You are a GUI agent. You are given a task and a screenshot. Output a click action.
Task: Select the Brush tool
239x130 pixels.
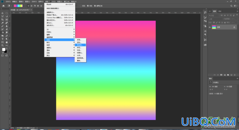point(2,26)
